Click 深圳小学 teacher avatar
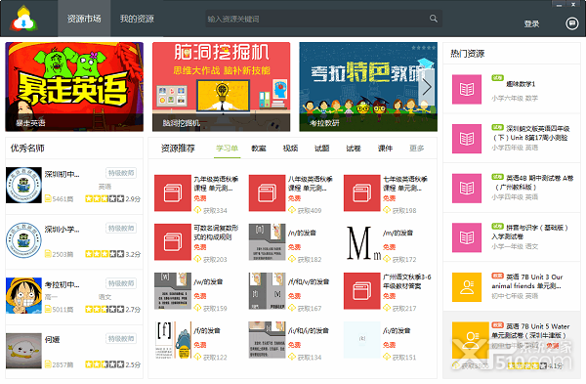This screenshot has height=384, width=586. click(x=23, y=240)
